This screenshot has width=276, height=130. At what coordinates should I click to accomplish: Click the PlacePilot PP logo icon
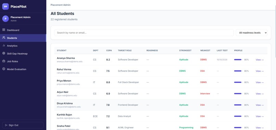coord(5,7)
